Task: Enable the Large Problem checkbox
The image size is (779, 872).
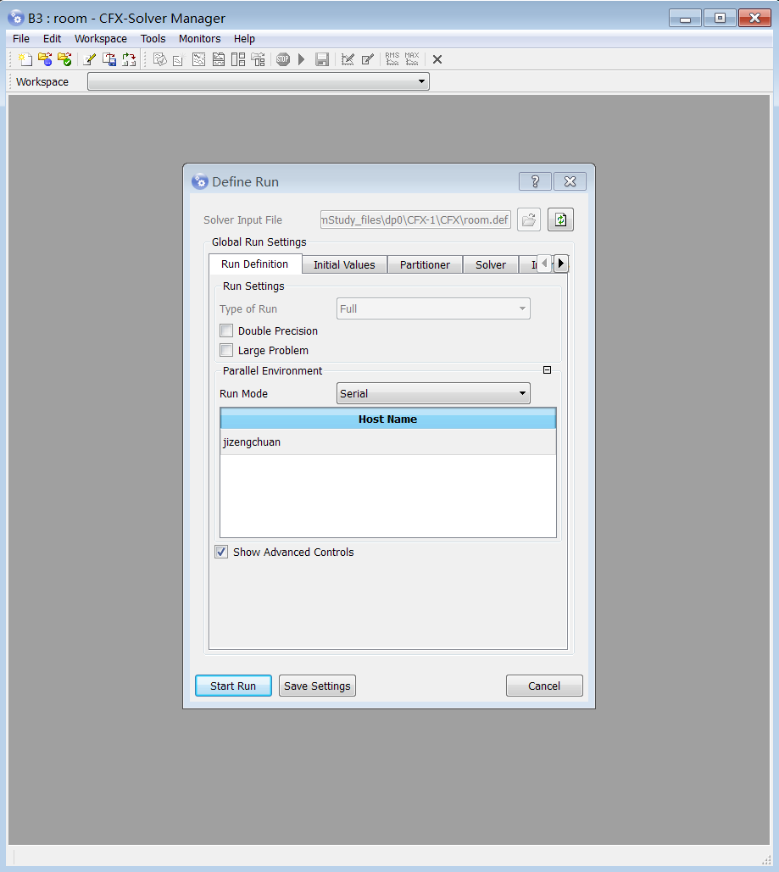Action: [x=226, y=350]
